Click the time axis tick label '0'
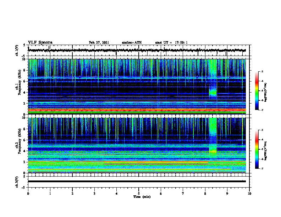This screenshot has height=217, width=281. 28,194
